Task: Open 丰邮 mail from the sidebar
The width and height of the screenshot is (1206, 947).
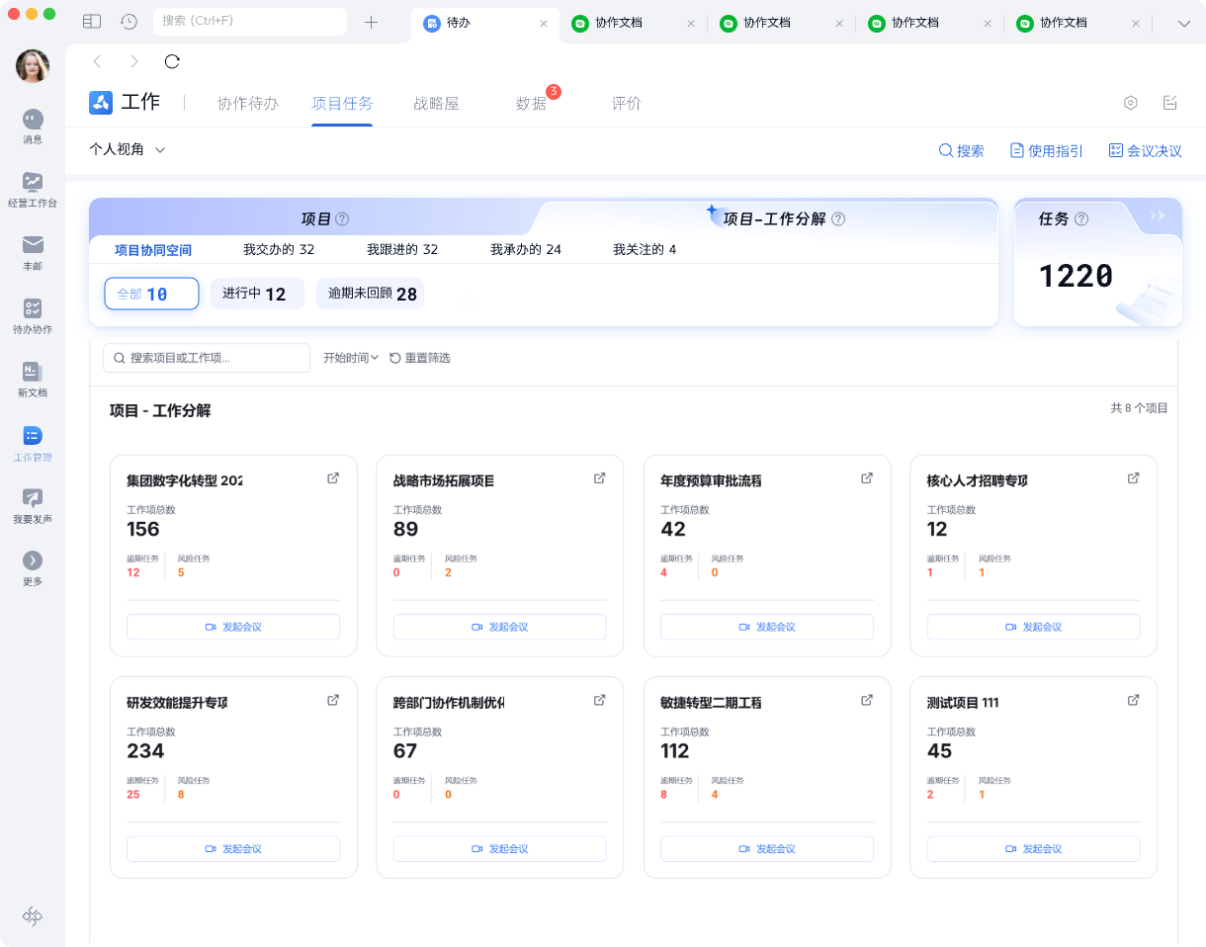Action: point(32,252)
